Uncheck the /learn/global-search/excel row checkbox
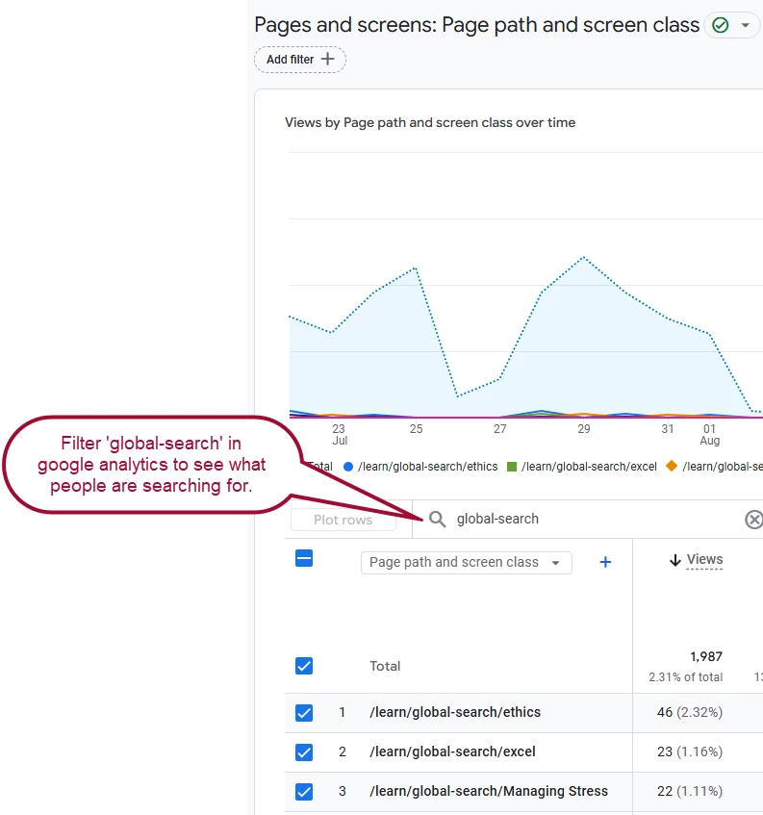763x815 pixels. point(304,752)
